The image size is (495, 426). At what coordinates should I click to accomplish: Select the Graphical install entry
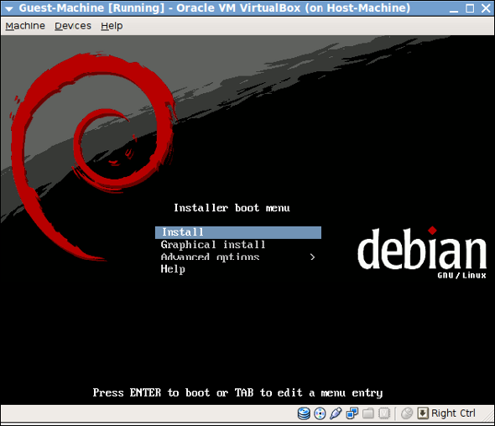click(x=238, y=245)
